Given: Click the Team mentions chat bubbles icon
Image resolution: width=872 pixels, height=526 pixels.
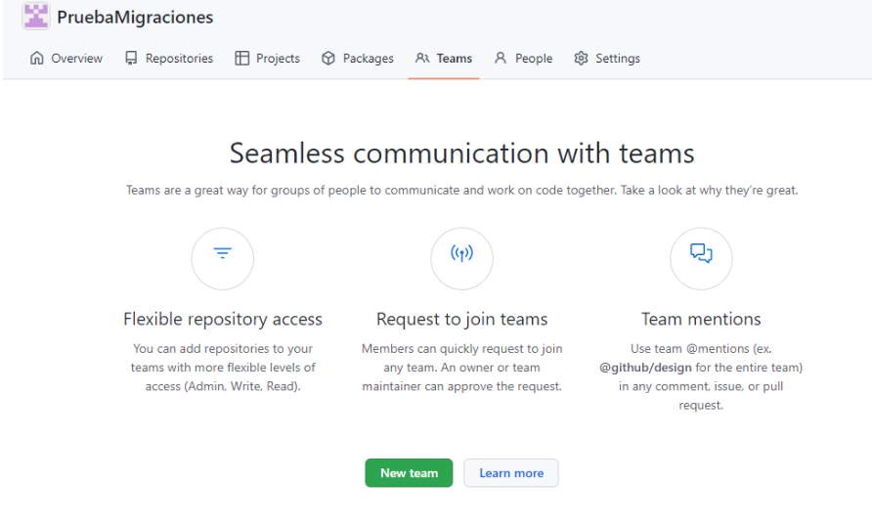Looking at the screenshot, I should [x=701, y=253].
